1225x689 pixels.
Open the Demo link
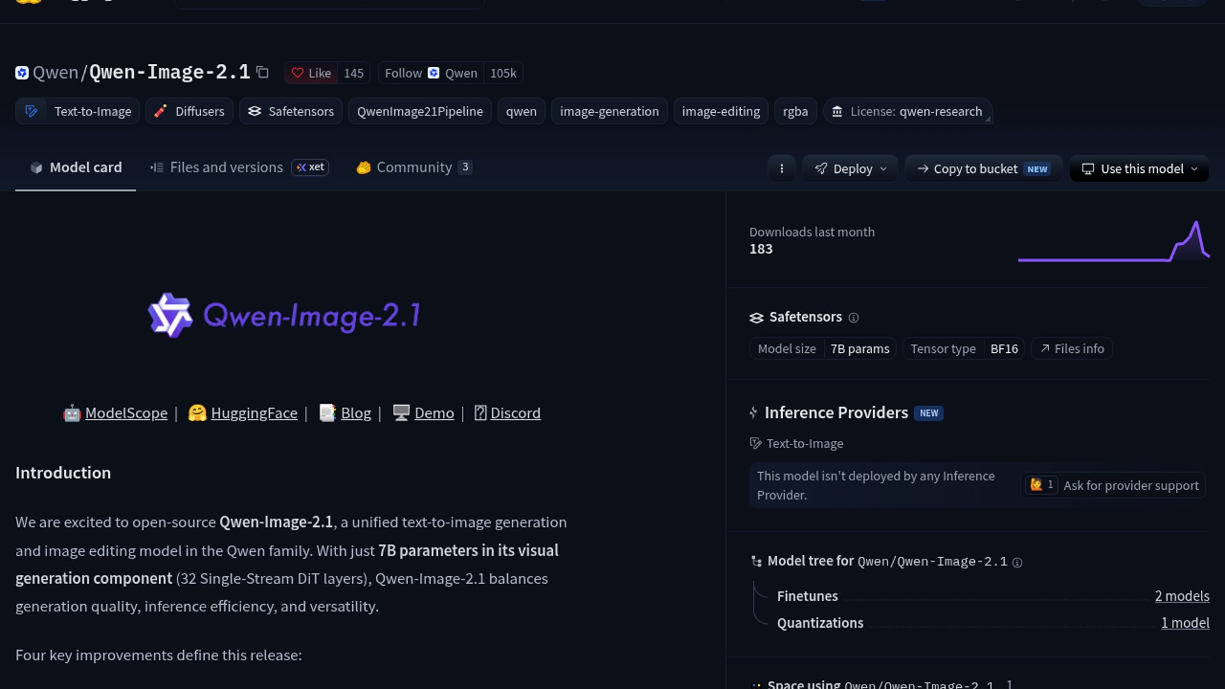(x=434, y=413)
